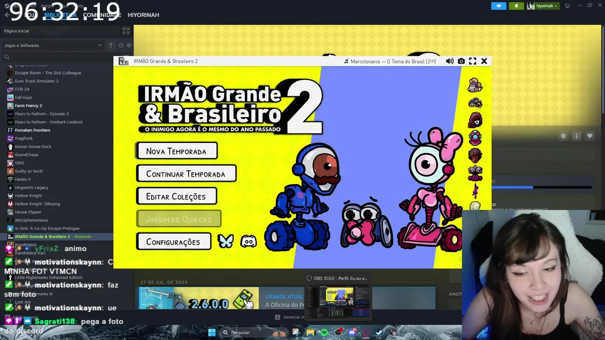605x340 pixels.
Task: Select Goose Goose Duck in library
Action: (33, 146)
